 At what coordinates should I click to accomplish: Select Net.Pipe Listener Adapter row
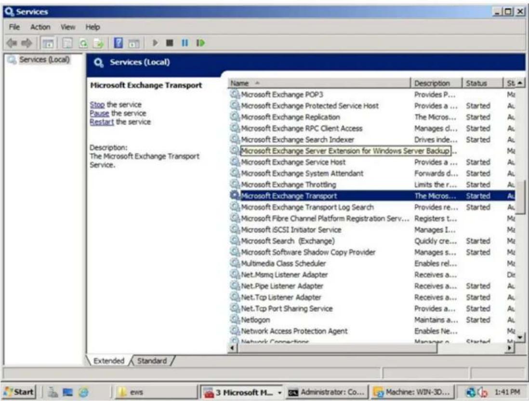point(372,286)
